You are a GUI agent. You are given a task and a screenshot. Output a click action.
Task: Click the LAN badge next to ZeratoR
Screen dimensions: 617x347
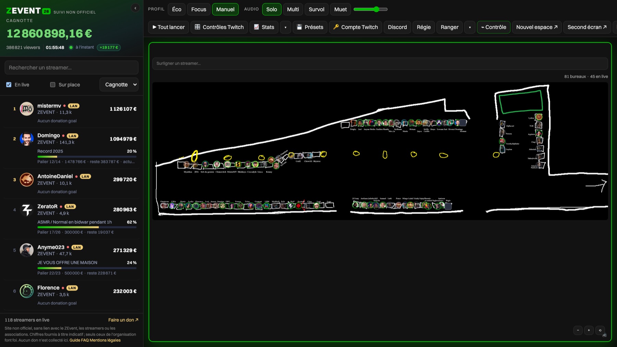point(70,206)
